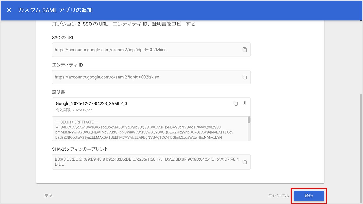The image size is (363, 204).
Task: Click the キャンセル cancel button
Action: [x=278, y=195]
